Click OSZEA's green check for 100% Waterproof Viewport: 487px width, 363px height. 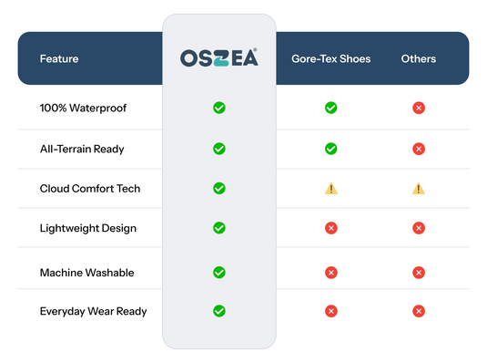pos(219,108)
